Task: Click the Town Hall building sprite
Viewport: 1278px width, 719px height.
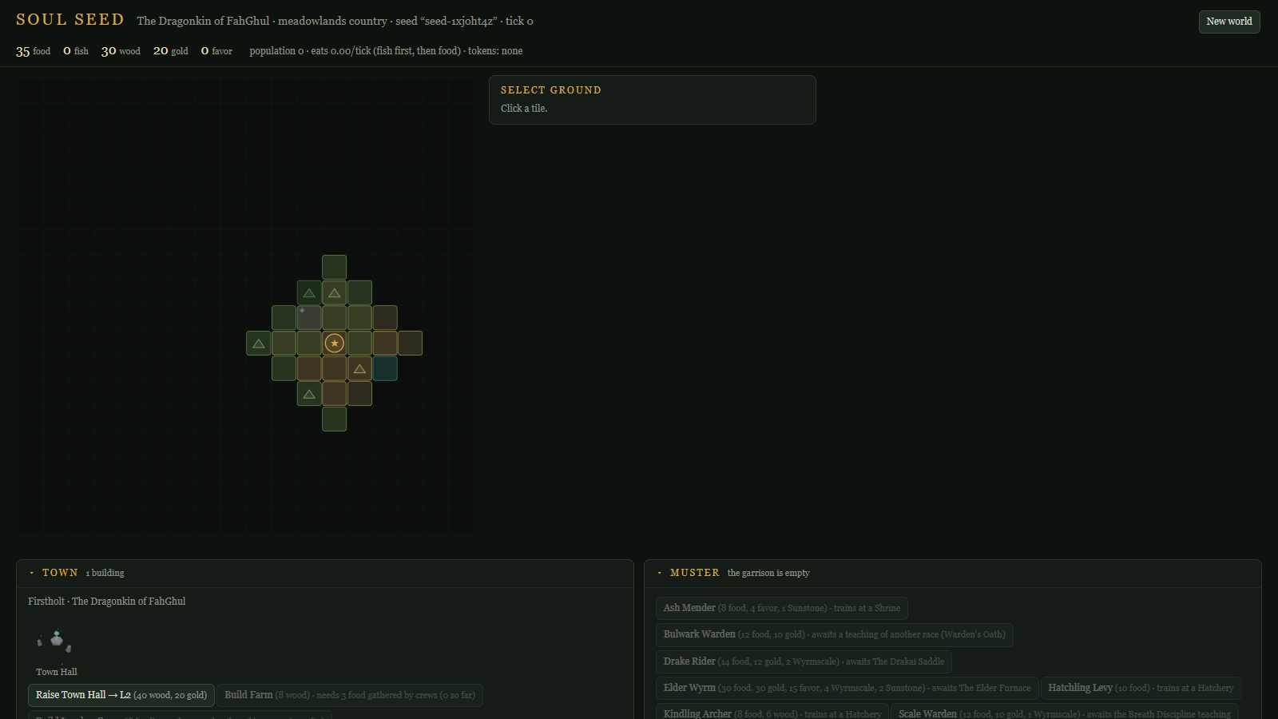Action: 55,641
